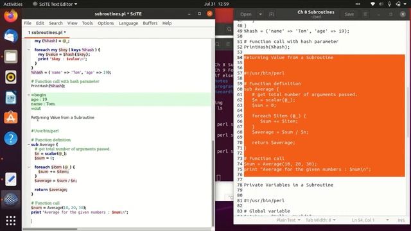This screenshot has width=411, height=231.
Task: Open the File menu in SciTE
Action: [28, 23]
